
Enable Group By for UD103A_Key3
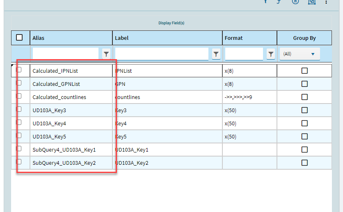coord(304,110)
